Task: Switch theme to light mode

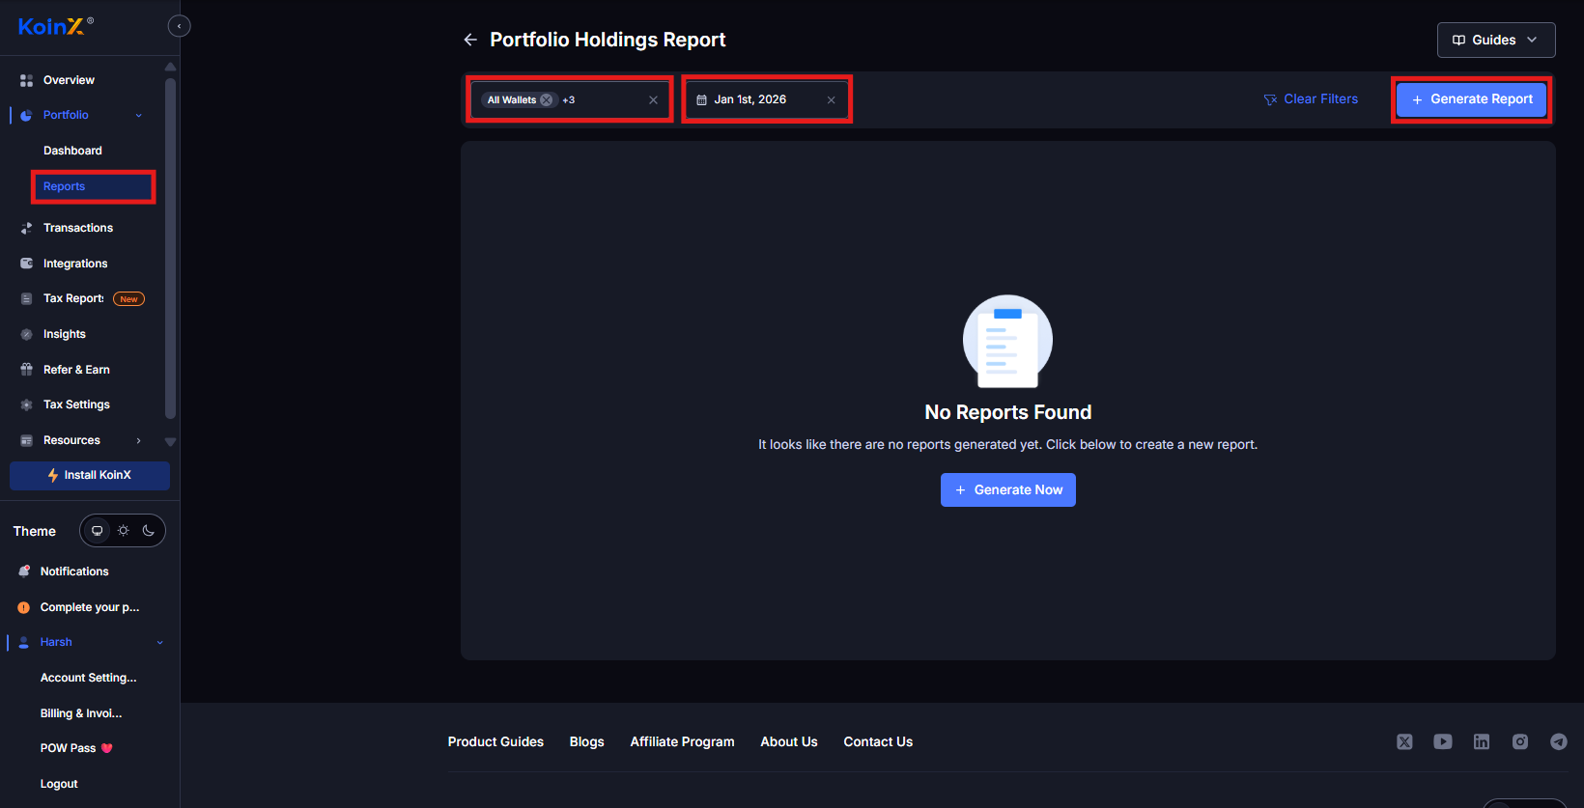Action: [x=123, y=531]
